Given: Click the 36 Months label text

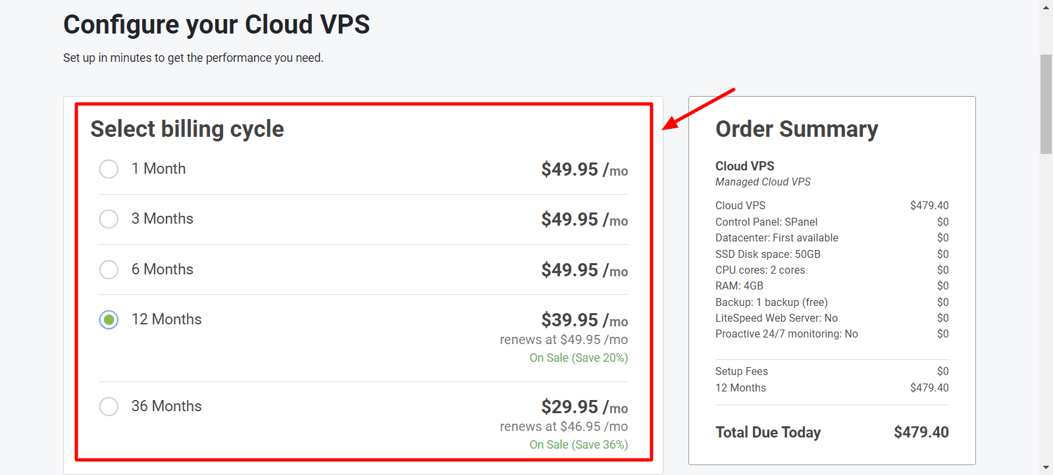Looking at the screenshot, I should pos(167,406).
